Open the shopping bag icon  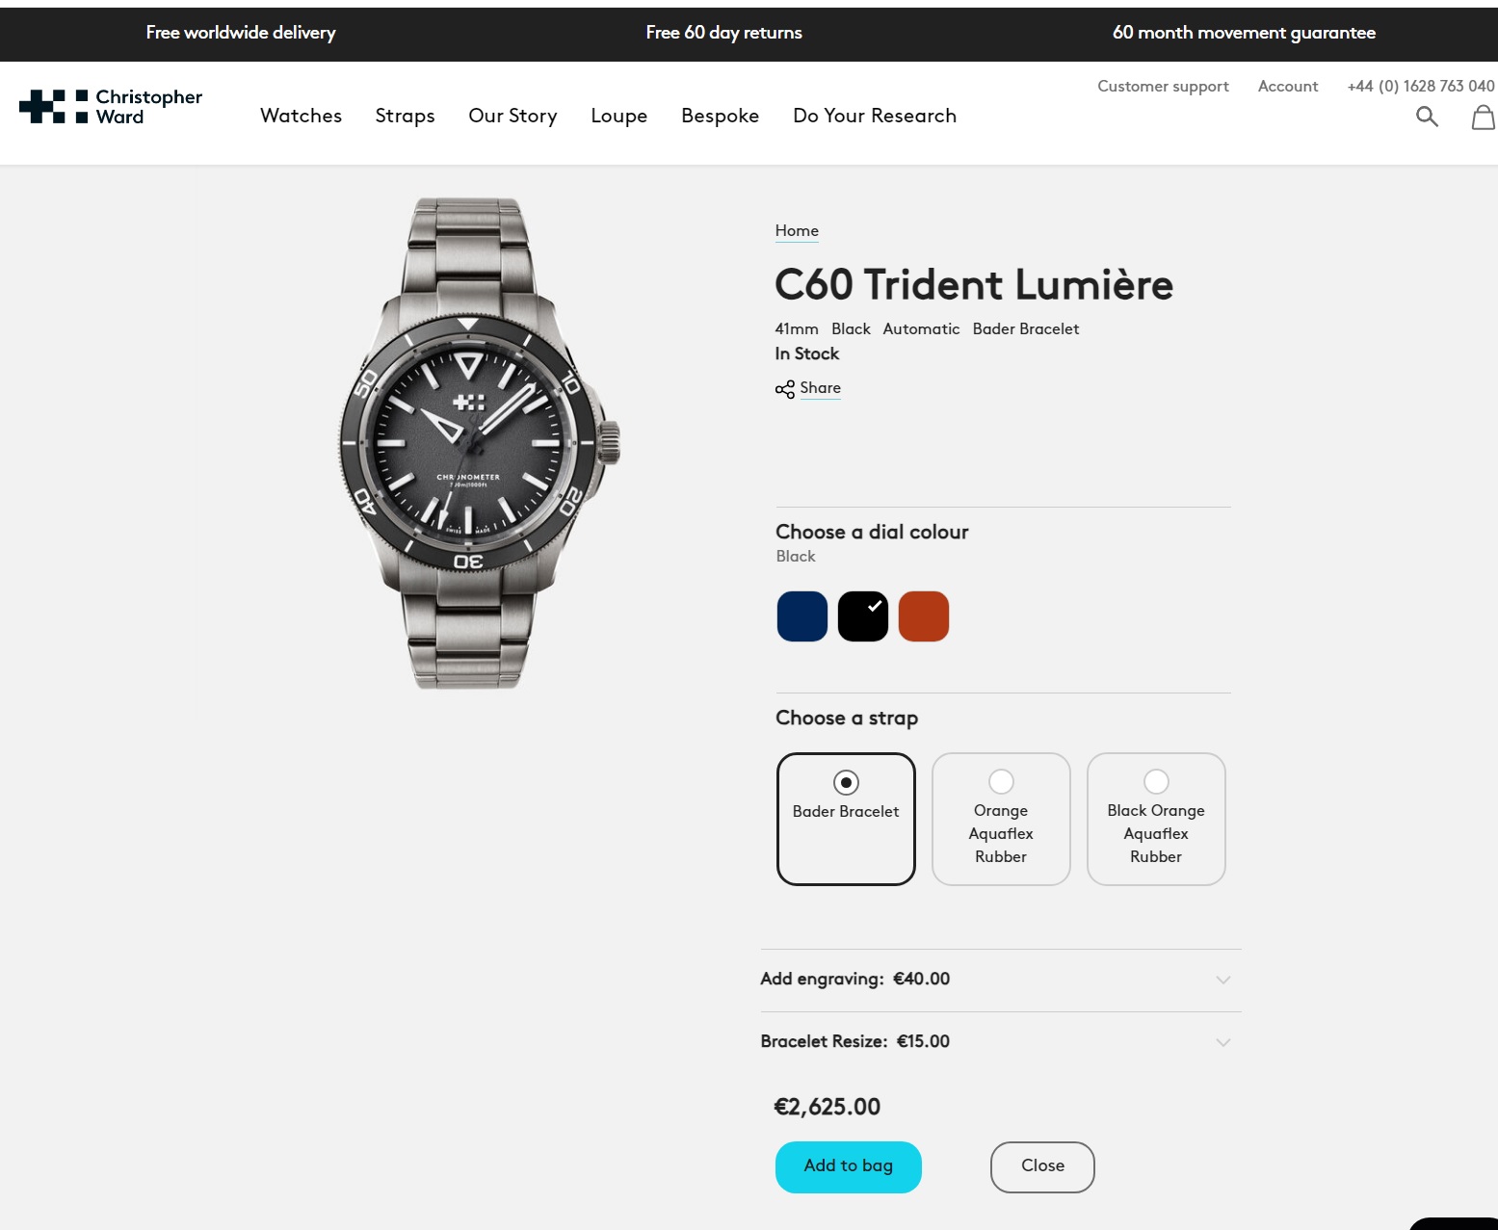point(1484,118)
